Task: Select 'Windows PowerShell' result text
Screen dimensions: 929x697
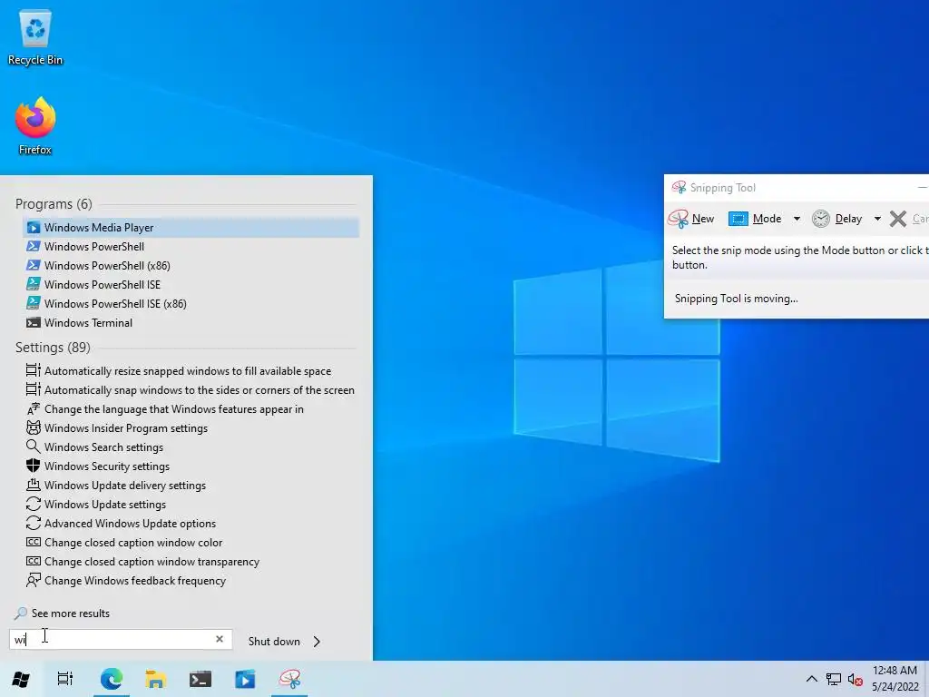Action: [x=94, y=247]
